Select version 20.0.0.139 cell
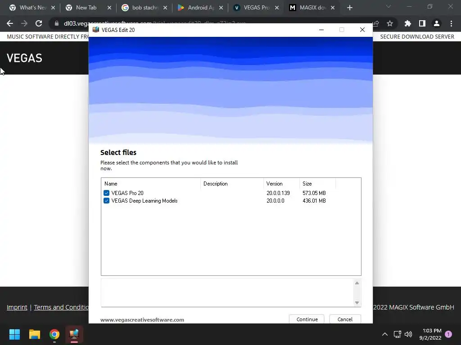 click(x=278, y=193)
